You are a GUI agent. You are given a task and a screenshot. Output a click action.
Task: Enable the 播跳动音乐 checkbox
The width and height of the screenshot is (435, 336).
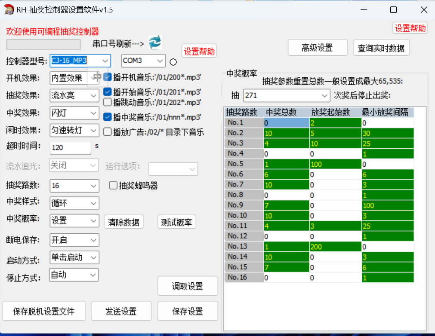click(108, 102)
